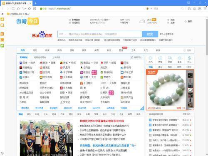Open a new tab with the plus button
208x156 pixels.
pos(36,3)
